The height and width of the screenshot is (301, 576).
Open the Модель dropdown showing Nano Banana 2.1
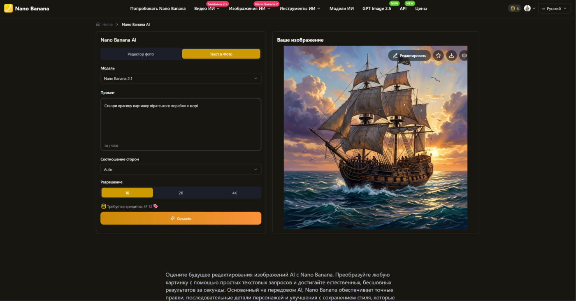(x=181, y=78)
